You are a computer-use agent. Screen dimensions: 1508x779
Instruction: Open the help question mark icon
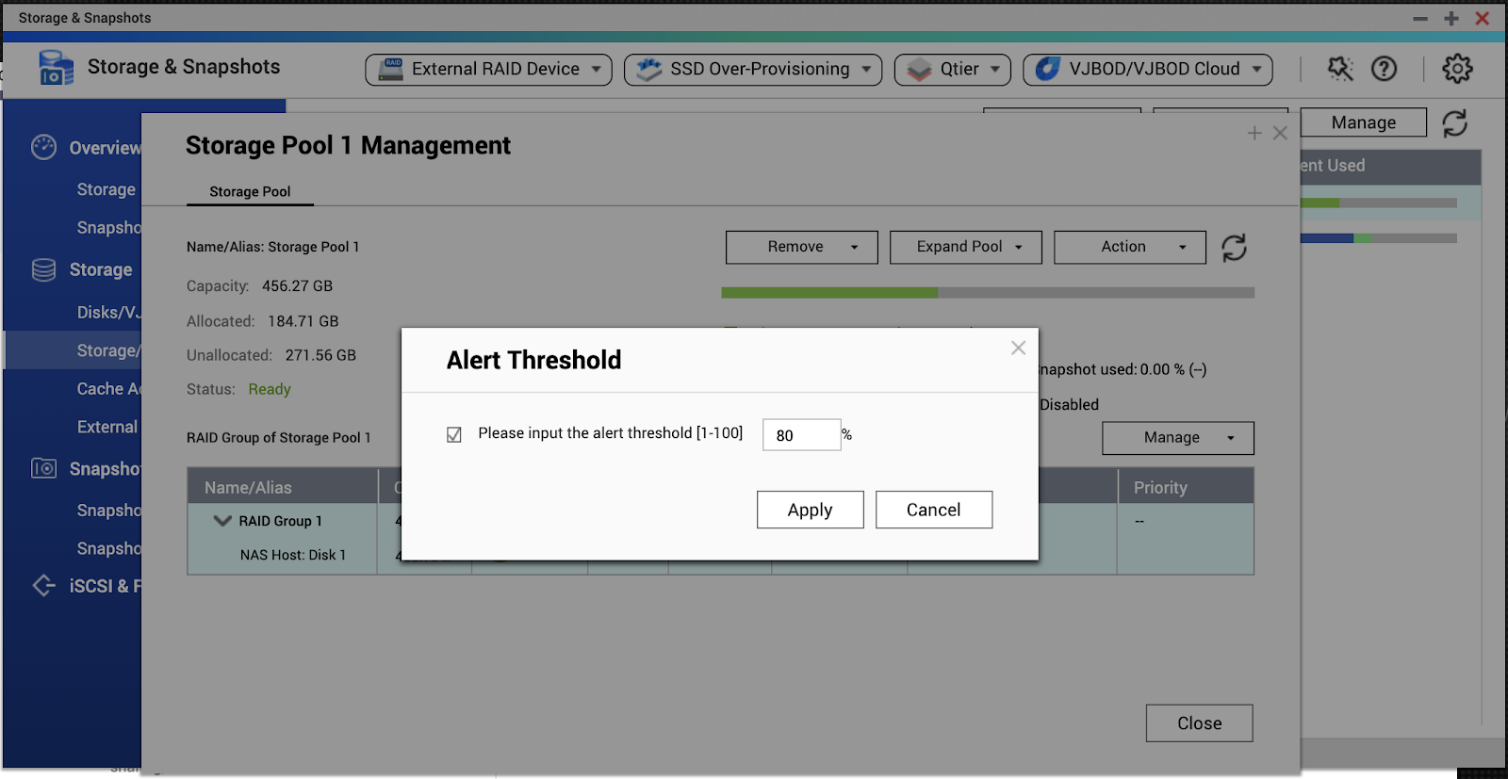pos(1384,69)
